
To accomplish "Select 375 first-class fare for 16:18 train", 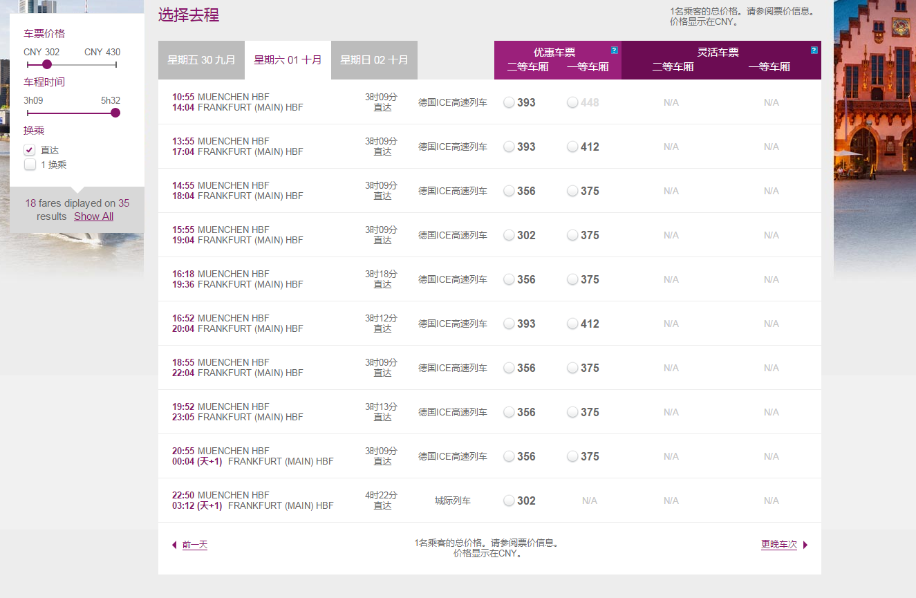I will pyautogui.click(x=572, y=279).
